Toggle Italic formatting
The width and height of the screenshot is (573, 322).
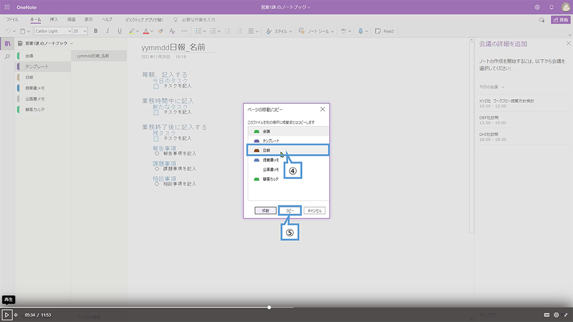(x=108, y=31)
